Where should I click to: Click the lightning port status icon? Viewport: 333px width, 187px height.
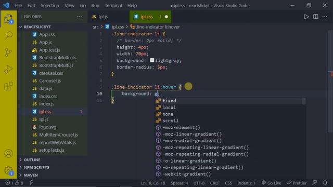coord(31,183)
